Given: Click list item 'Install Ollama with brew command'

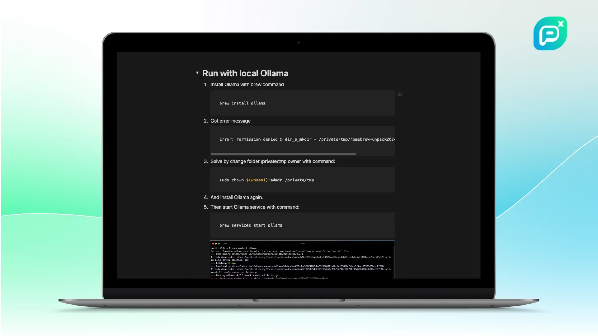Looking at the screenshot, I should [x=247, y=85].
